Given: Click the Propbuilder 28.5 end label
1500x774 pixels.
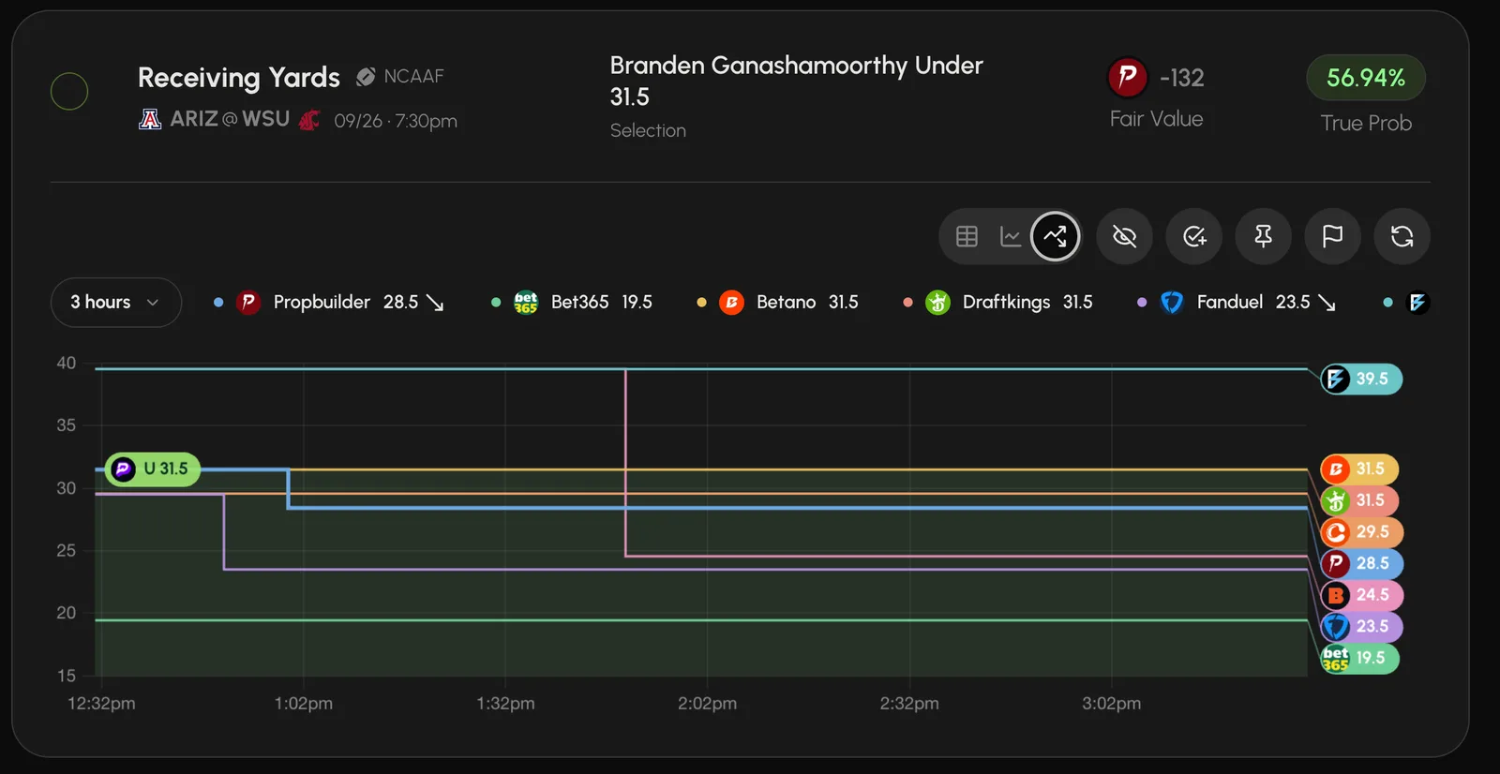Looking at the screenshot, I should point(1361,563).
